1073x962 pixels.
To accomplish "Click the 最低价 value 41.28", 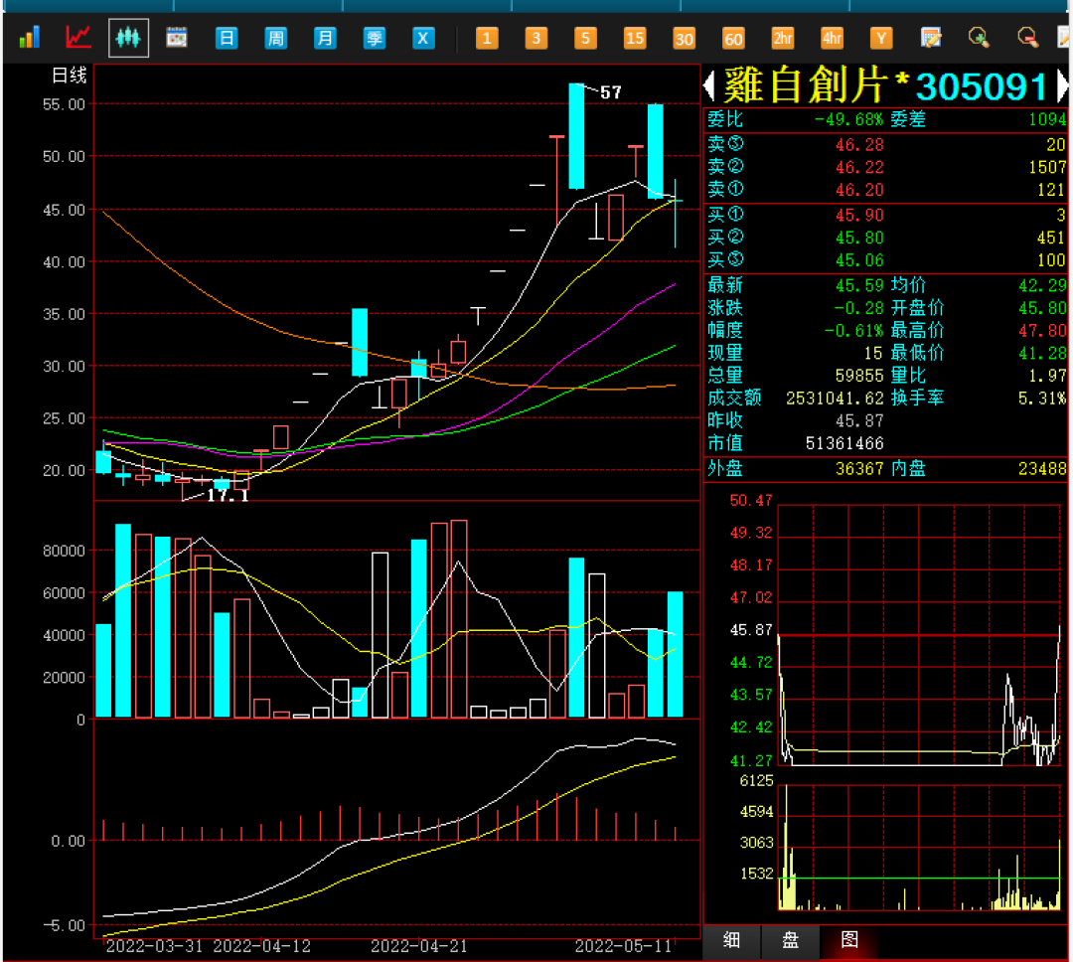I will pos(1042,354).
